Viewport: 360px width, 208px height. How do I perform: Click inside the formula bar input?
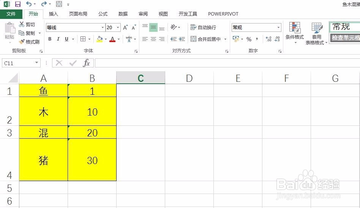(227, 63)
